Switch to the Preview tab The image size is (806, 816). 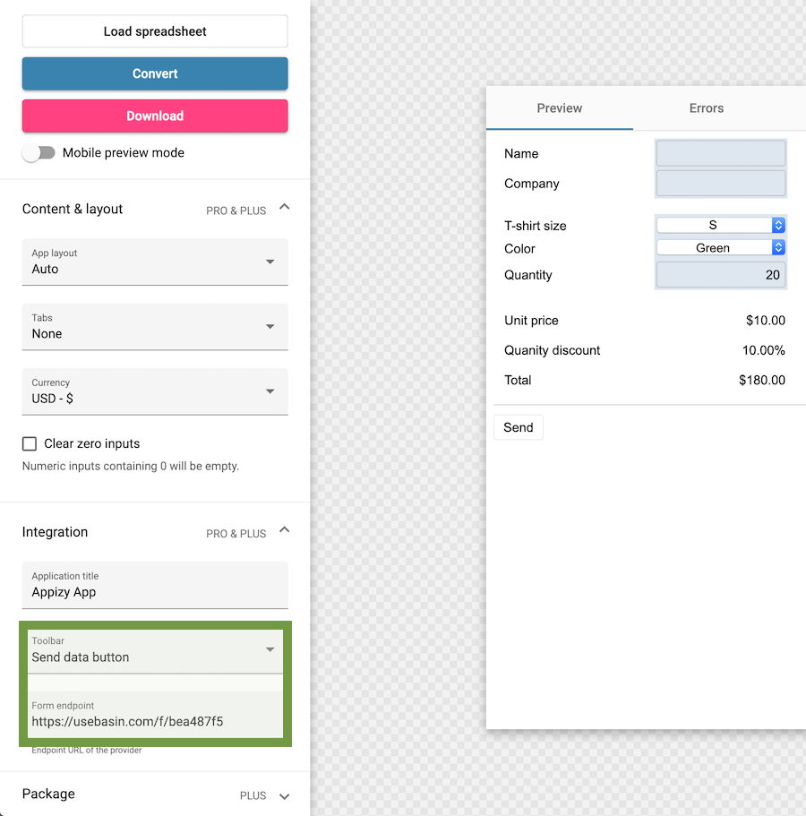560,108
